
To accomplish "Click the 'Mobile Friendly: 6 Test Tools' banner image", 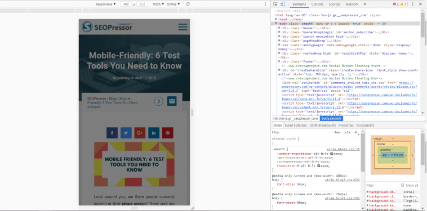I will (x=134, y=164).
